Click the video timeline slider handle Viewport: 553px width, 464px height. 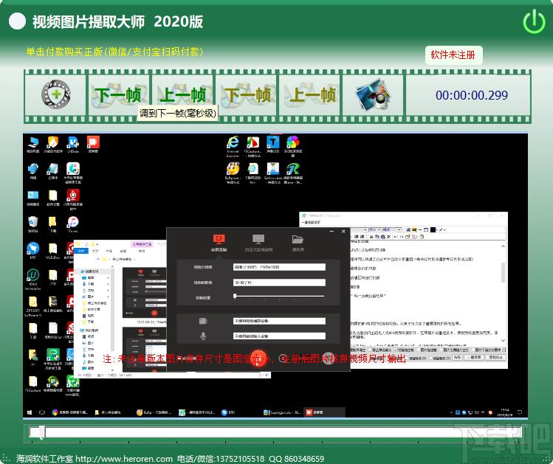42,432
